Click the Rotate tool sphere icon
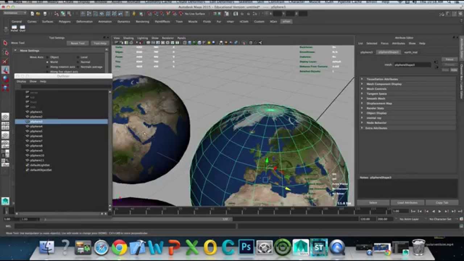The image size is (464, 261). (5, 79)
